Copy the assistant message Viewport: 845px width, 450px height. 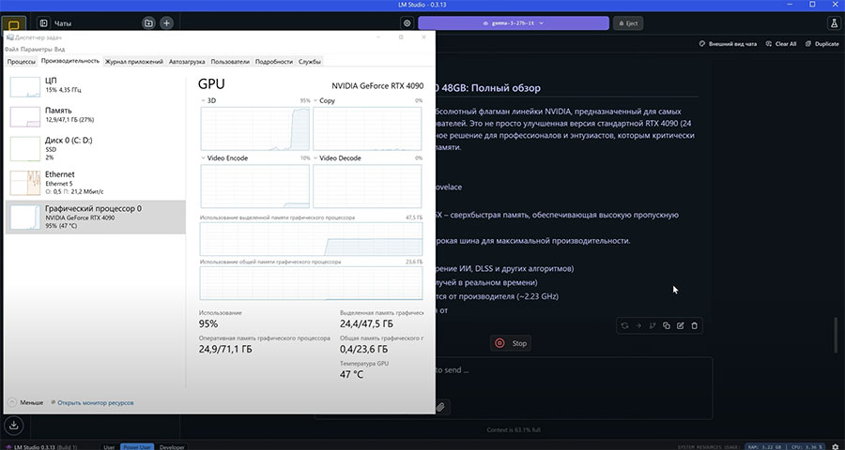click(667, 325)
